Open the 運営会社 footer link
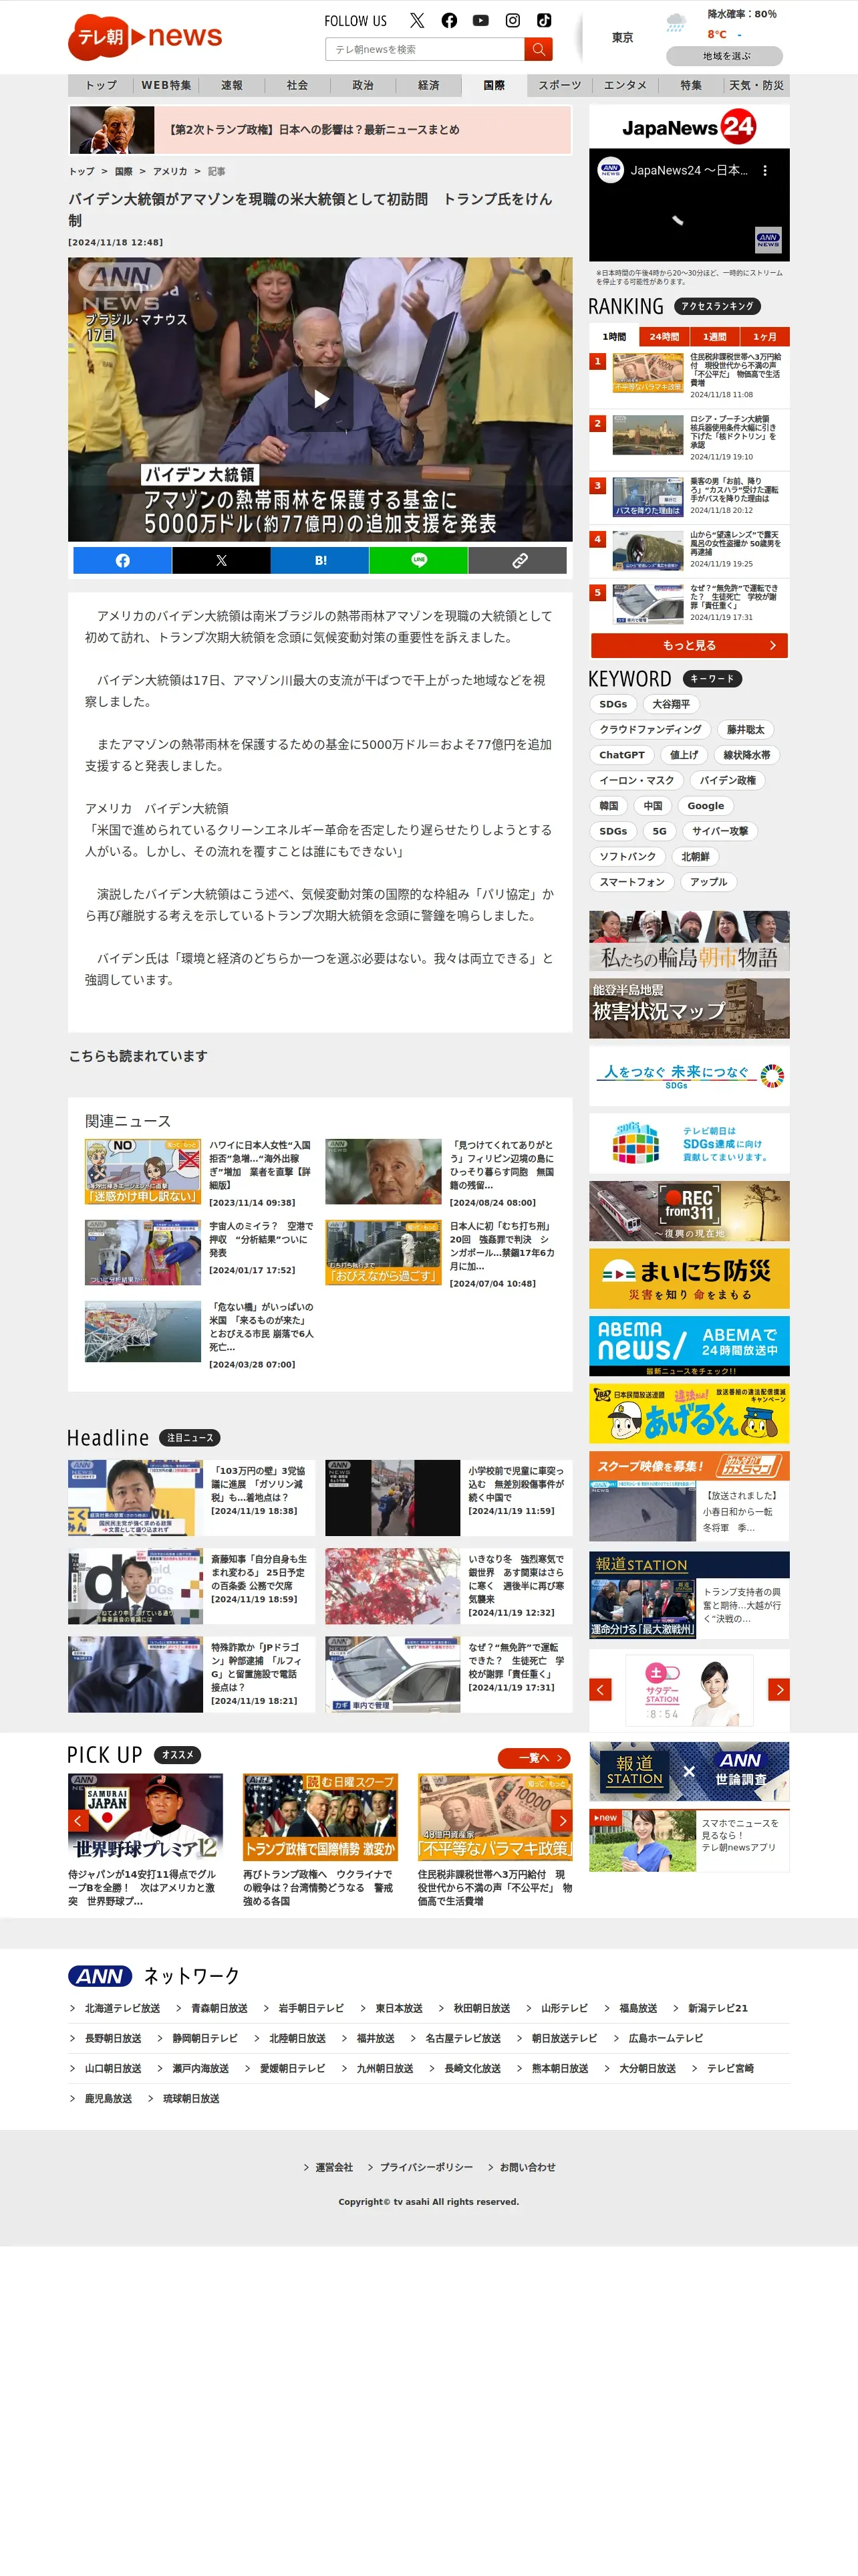 tap(333, 2167)
